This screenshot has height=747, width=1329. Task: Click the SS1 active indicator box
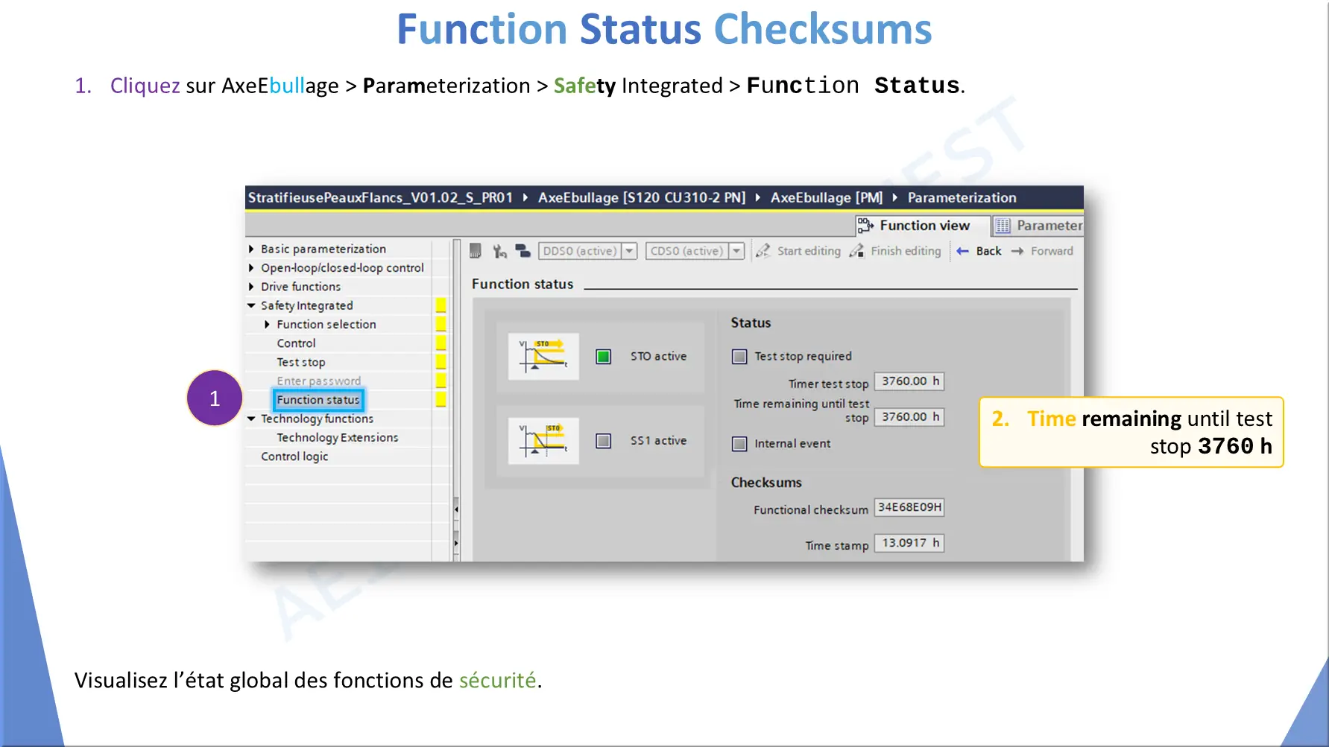[604, 441]
